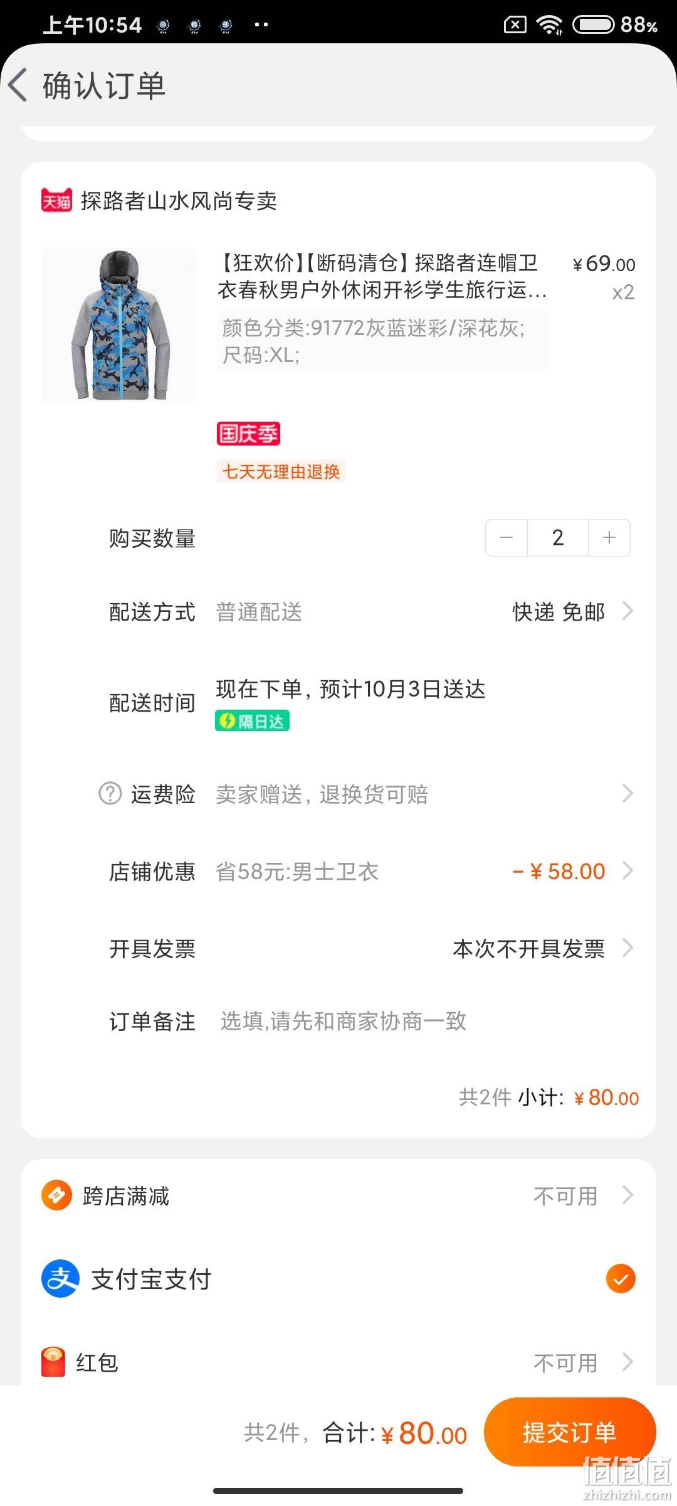Open 红包 不可用 row

[338, 1362]
